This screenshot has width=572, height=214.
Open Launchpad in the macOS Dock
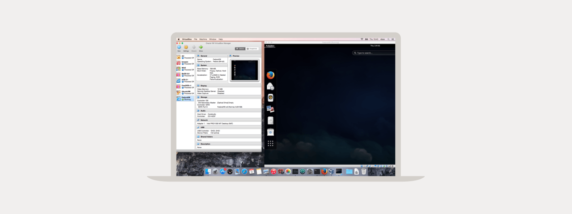coord(215,171)
